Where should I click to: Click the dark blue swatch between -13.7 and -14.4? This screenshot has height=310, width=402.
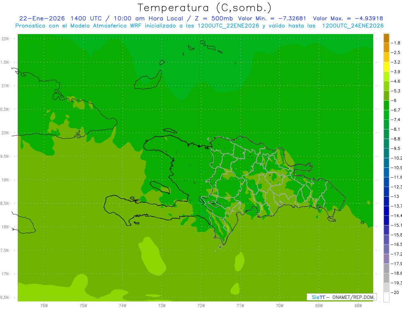[x=386, y=210]
